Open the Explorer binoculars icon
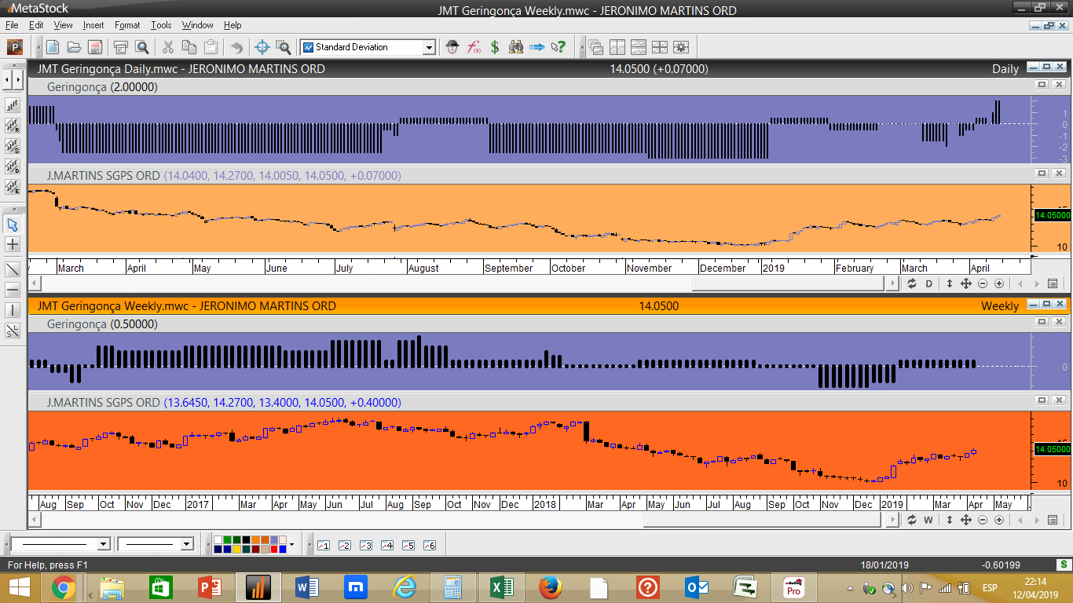1073x603 pixels. [516, 47]
